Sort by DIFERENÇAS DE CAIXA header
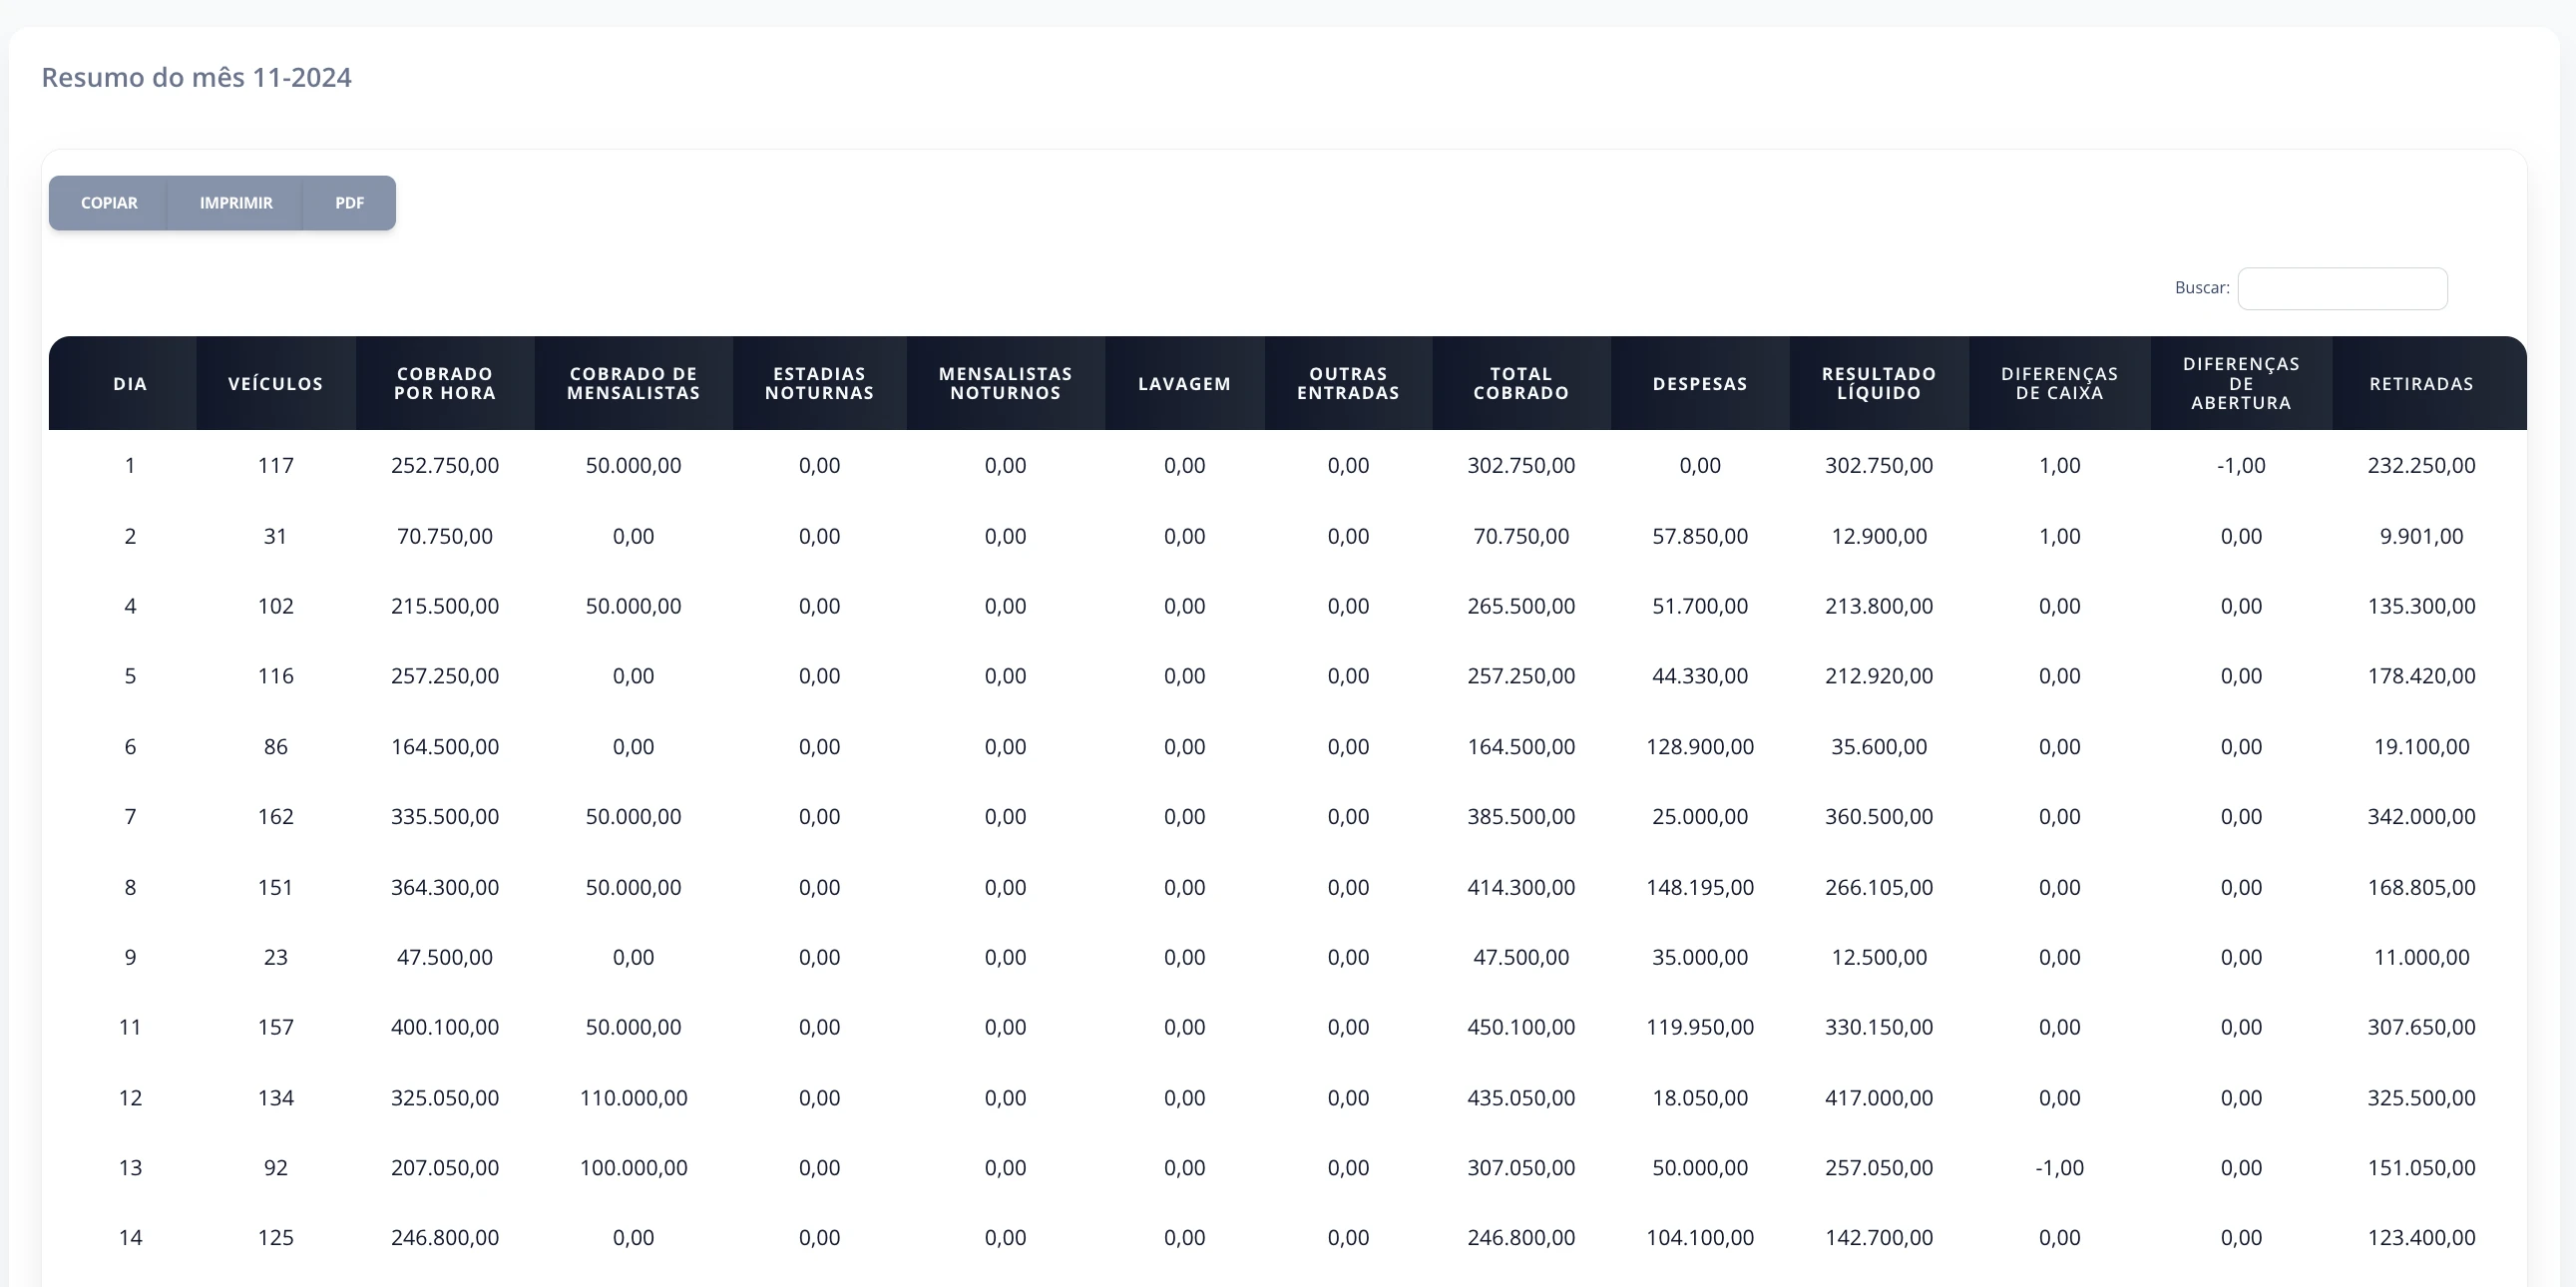Screen dimensions: 2576x1287 [x=2059, y=383]
